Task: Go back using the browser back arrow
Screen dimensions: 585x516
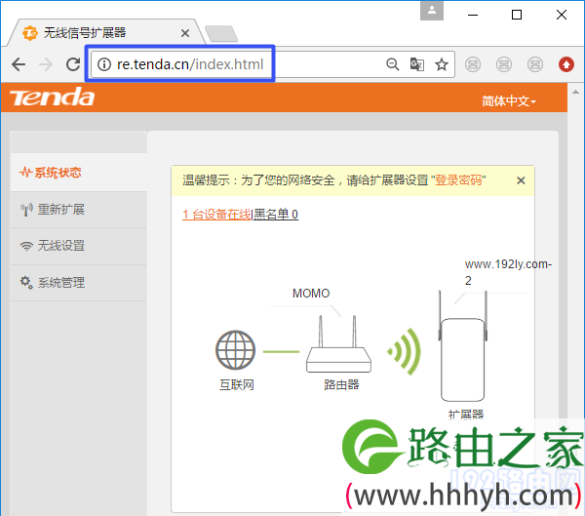Action: click(x=19, y=64)
